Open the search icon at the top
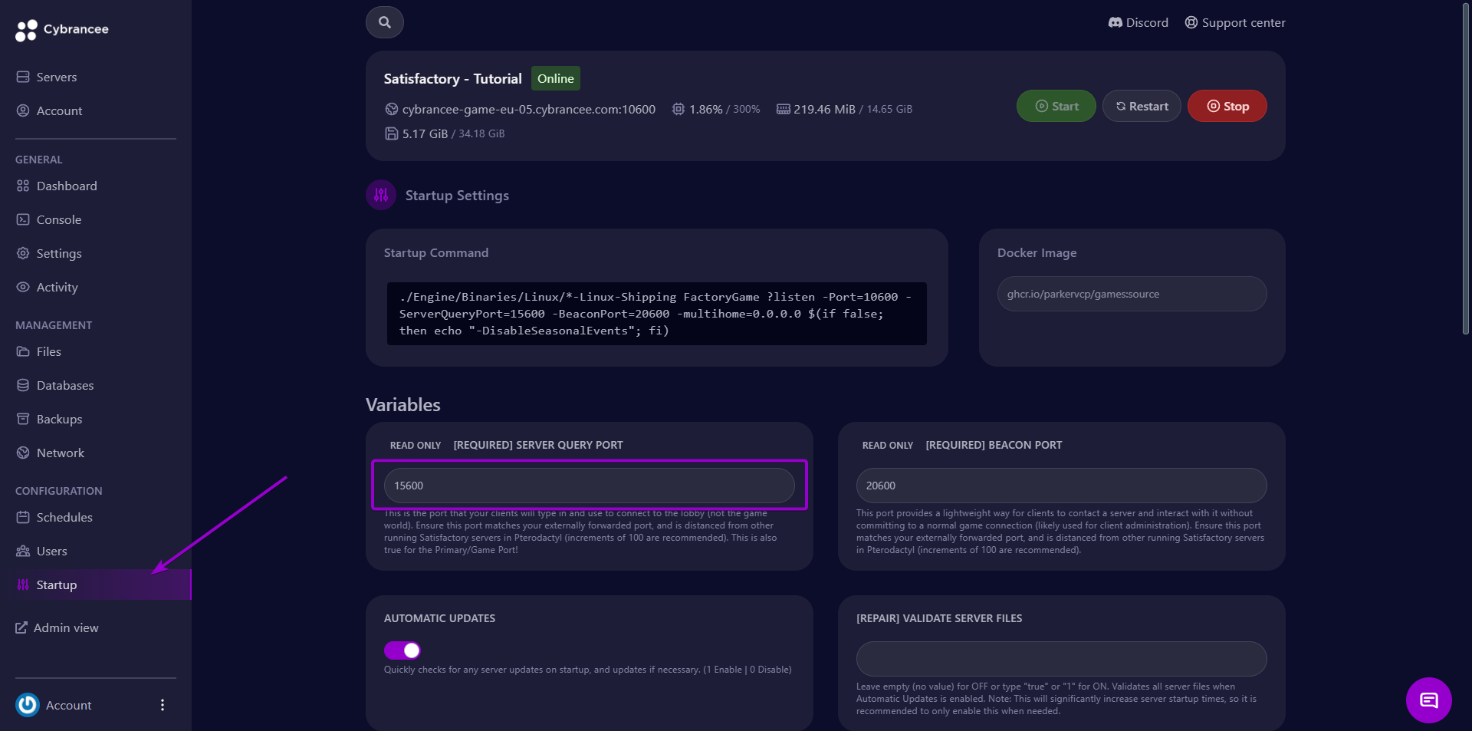The width and height of the screenshot is (1472, 731). point(384,22)
